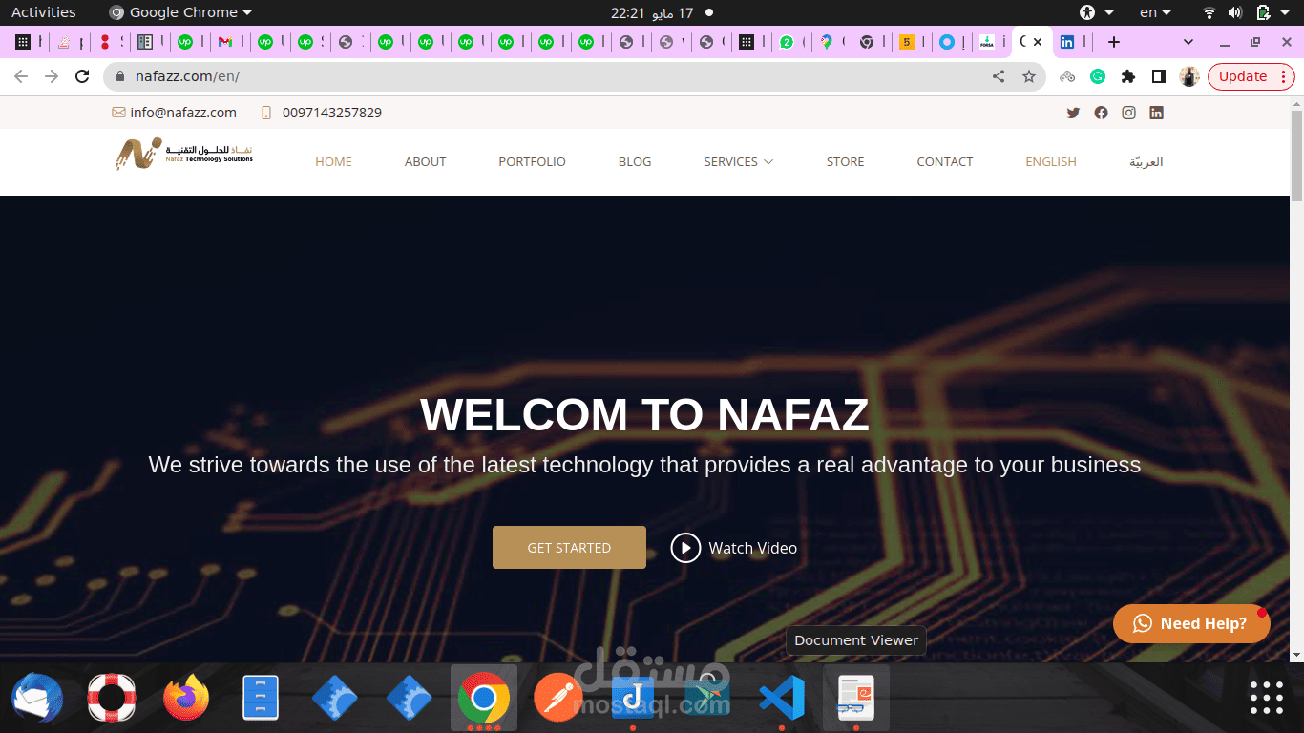This screenshot has width=1304, height=733.
Task: Open the clock showing 22:21
Action: click(652, 12)
